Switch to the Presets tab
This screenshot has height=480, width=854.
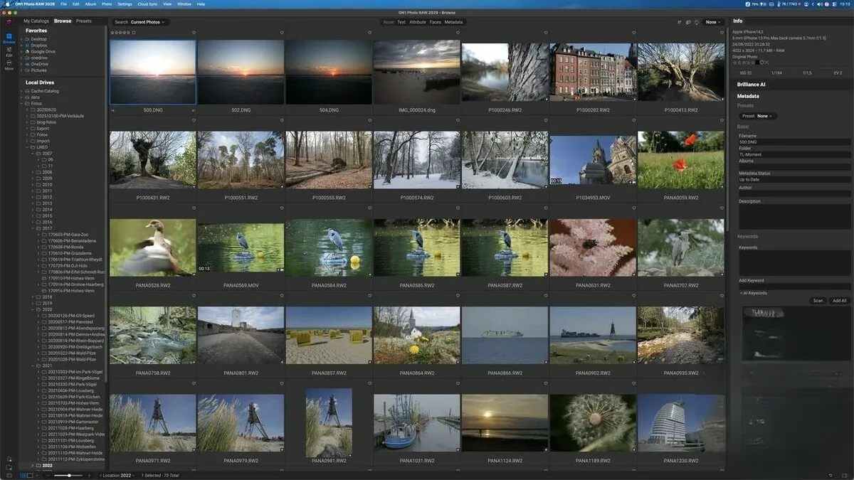pos(84,20)
